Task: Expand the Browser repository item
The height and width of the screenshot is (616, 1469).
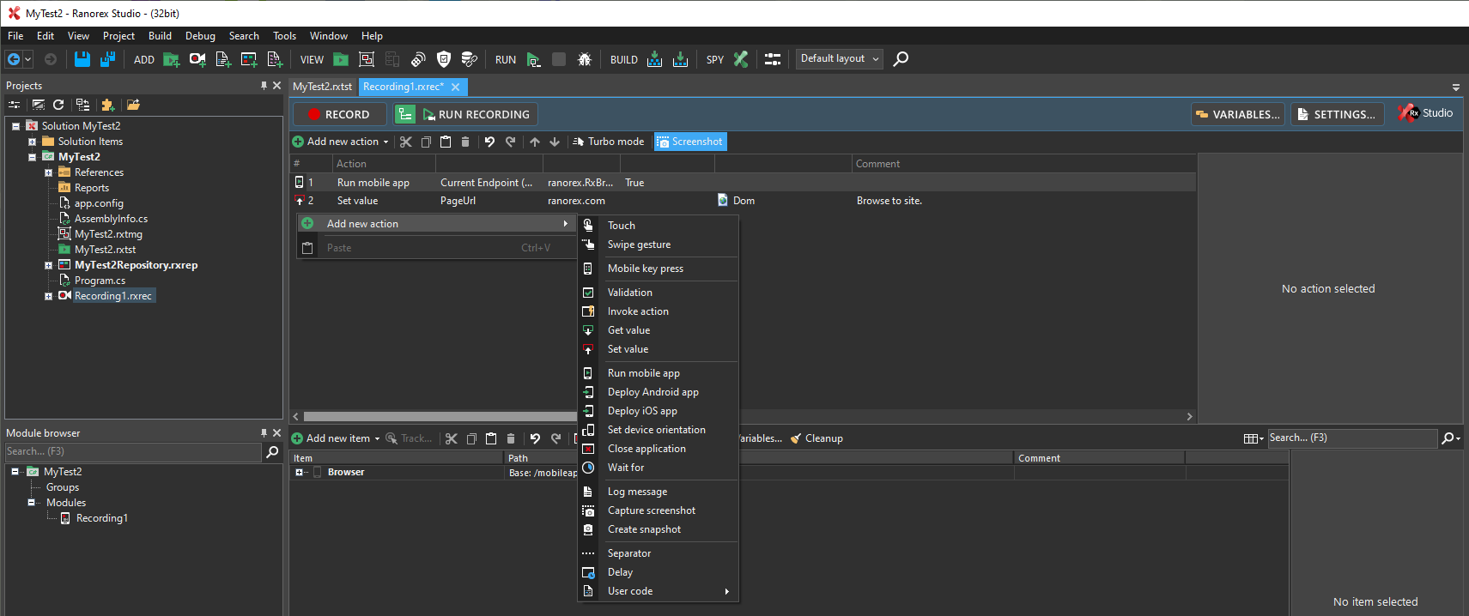Action: click(299, 473)
